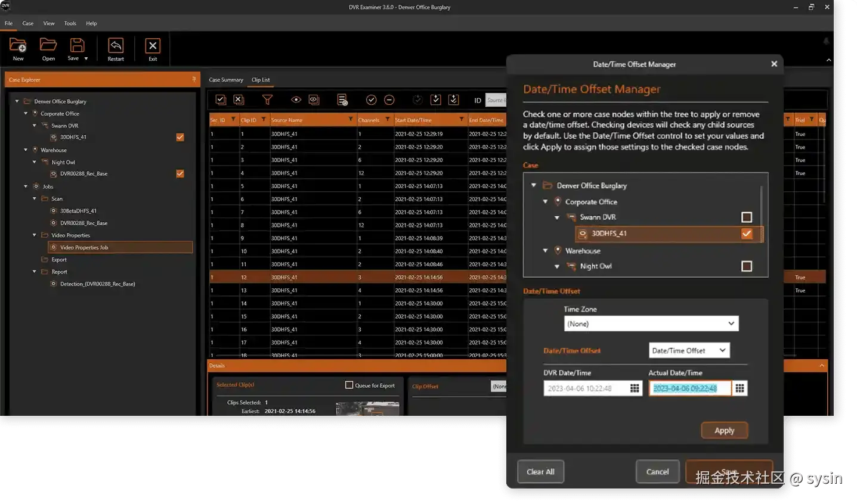
Task: Click the first download-check box icon
Action: [436, 99]
